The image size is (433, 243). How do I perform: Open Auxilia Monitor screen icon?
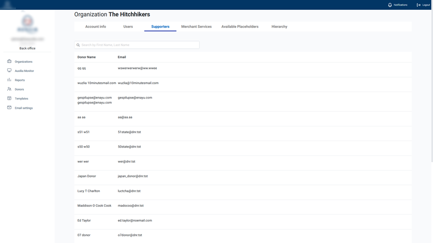pos(9,70)
